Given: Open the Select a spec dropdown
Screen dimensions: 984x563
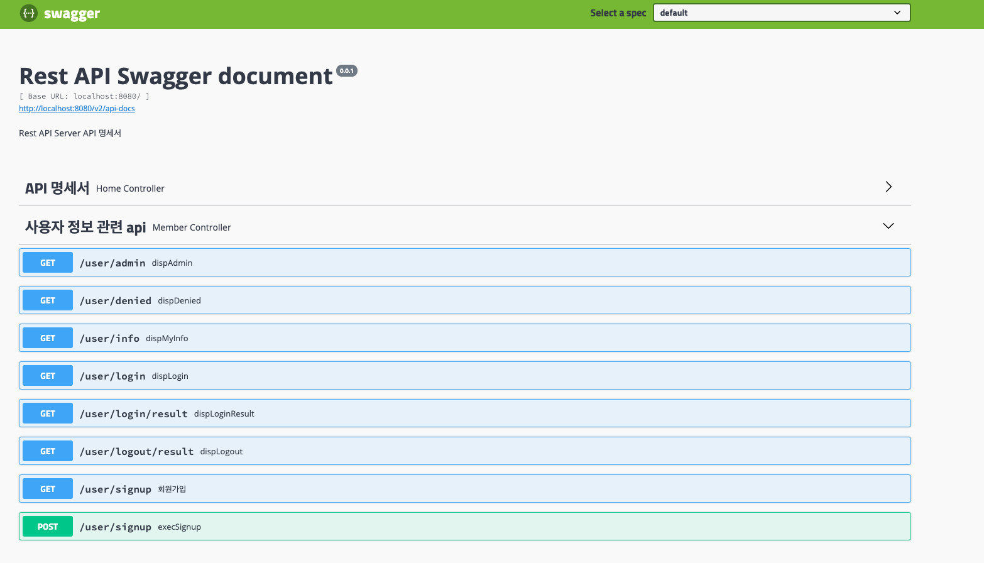Looking at the screenshot, I should (x=782, y=13).
